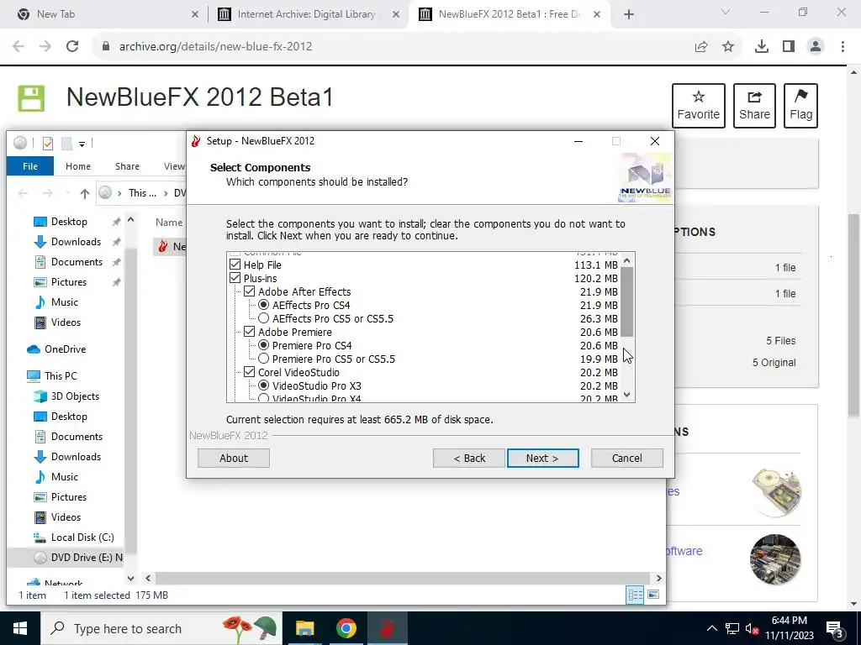Select AEffects Pro CS4 radio button

point(263,305)
